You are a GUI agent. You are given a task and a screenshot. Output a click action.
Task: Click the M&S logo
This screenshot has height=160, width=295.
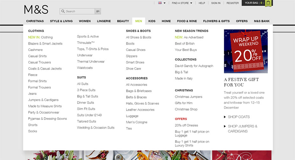(x=36, y=10)
